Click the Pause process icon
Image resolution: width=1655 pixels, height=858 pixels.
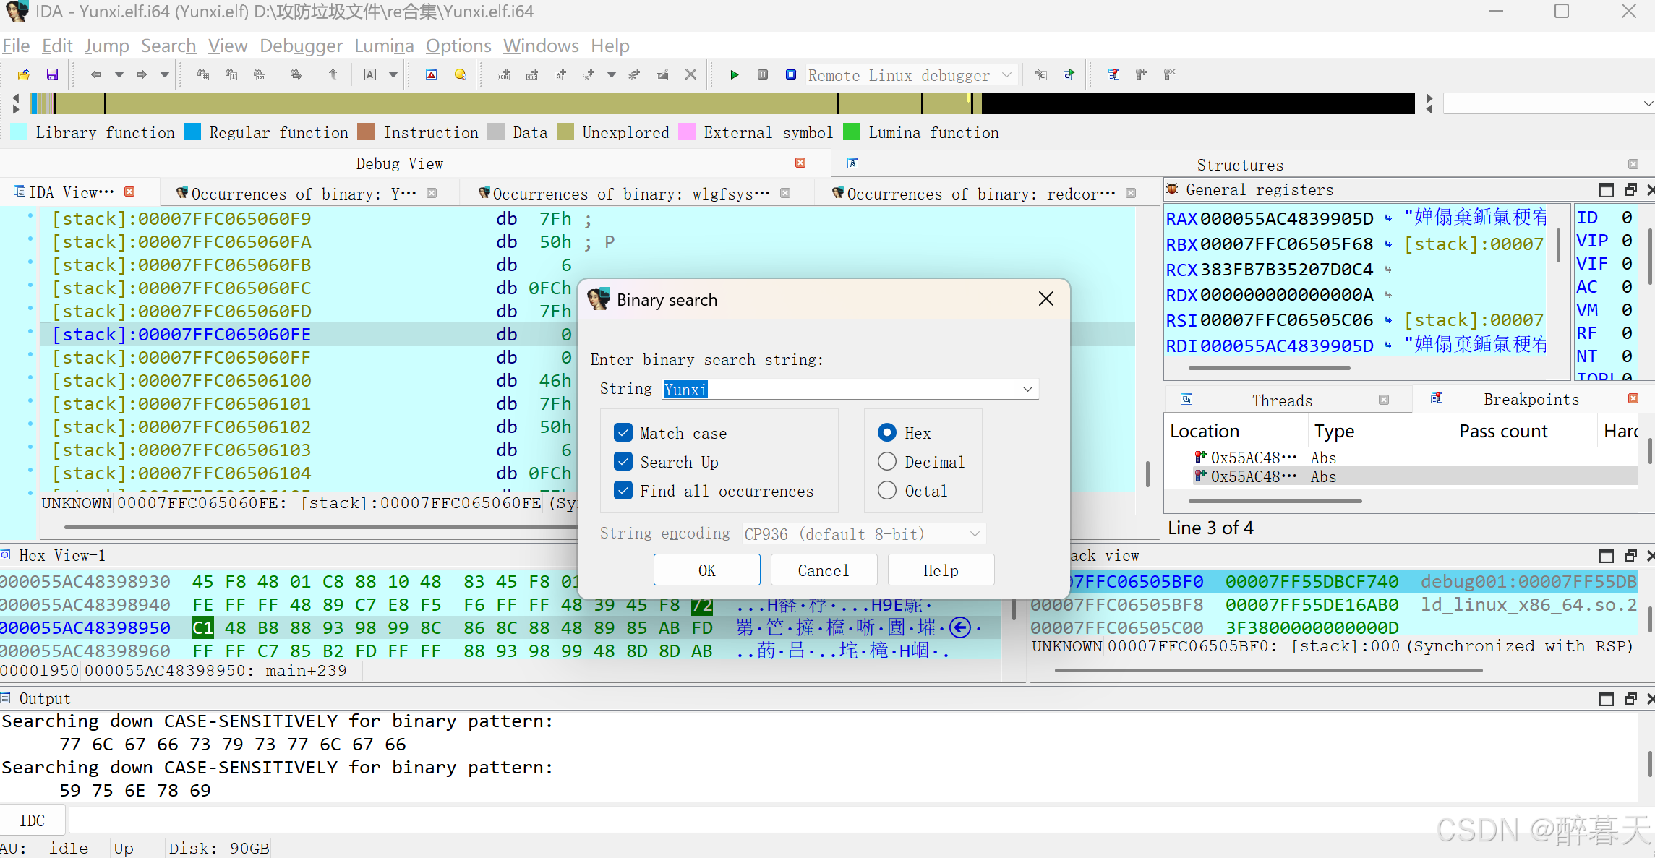(762, 74)
